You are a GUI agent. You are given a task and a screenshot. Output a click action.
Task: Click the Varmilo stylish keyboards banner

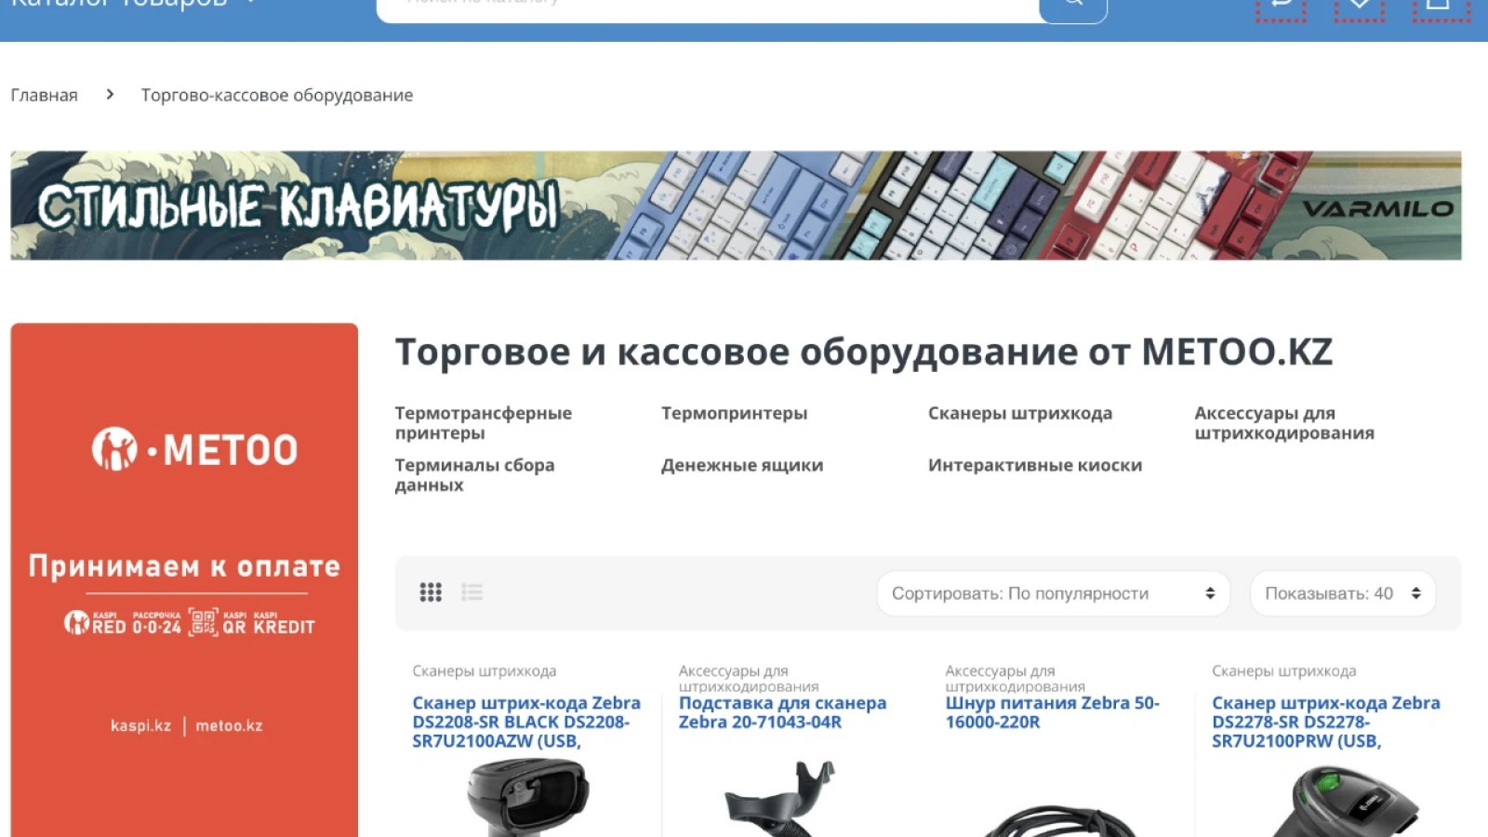pyautogui.click(x=736, y=206)
